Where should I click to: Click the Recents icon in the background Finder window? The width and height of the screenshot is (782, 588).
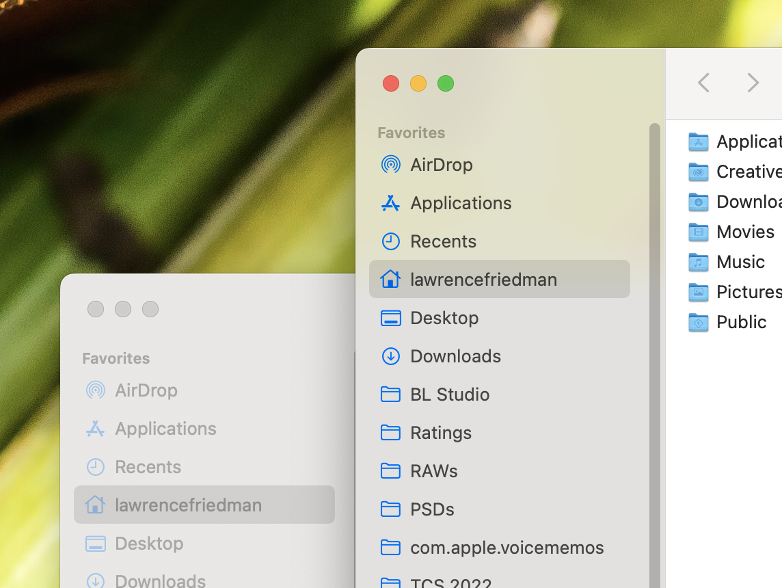tap(95, 467)
